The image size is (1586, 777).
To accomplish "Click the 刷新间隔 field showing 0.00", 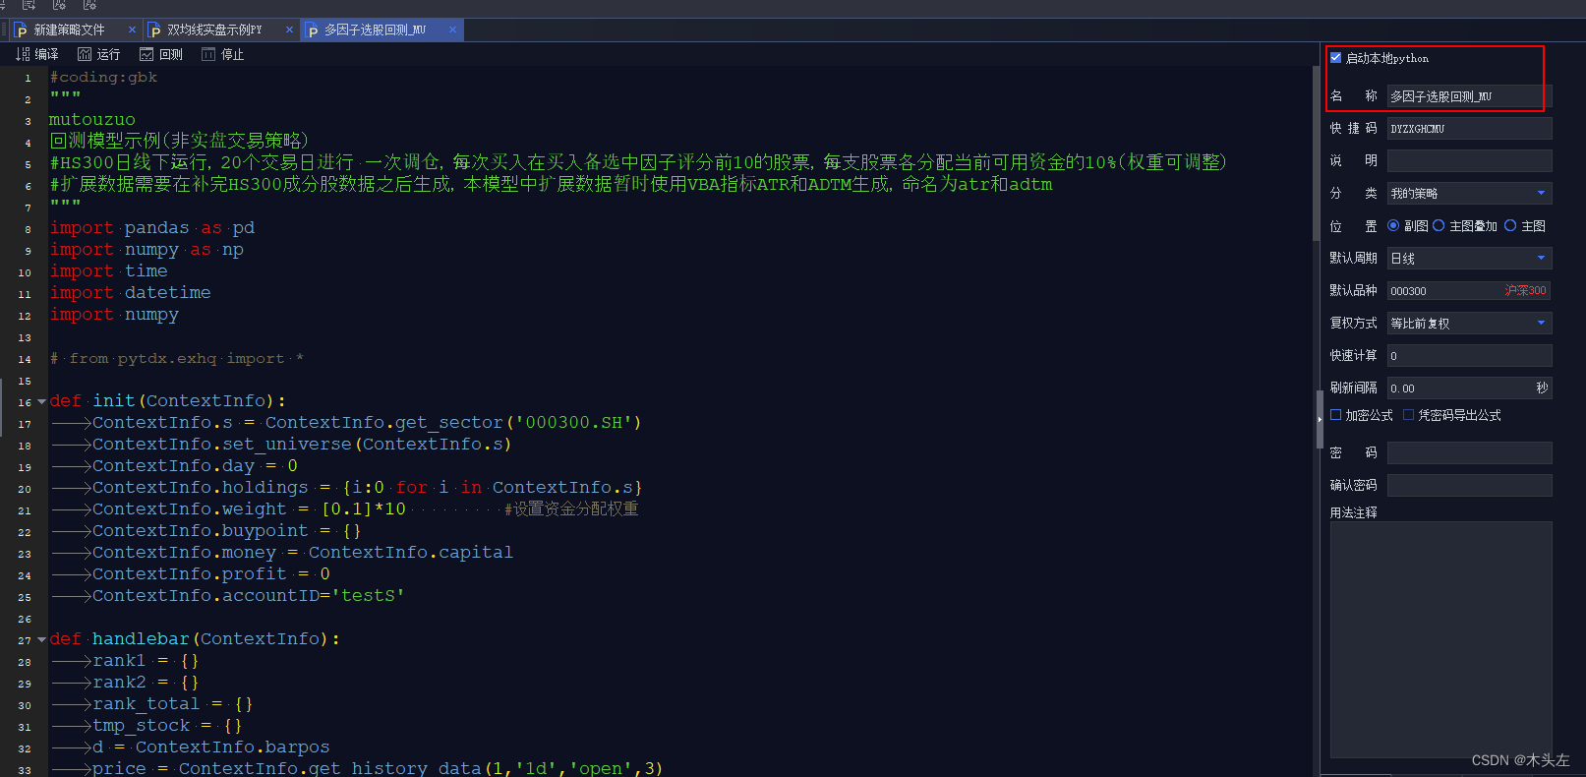I will click(x=1469, y=388).
